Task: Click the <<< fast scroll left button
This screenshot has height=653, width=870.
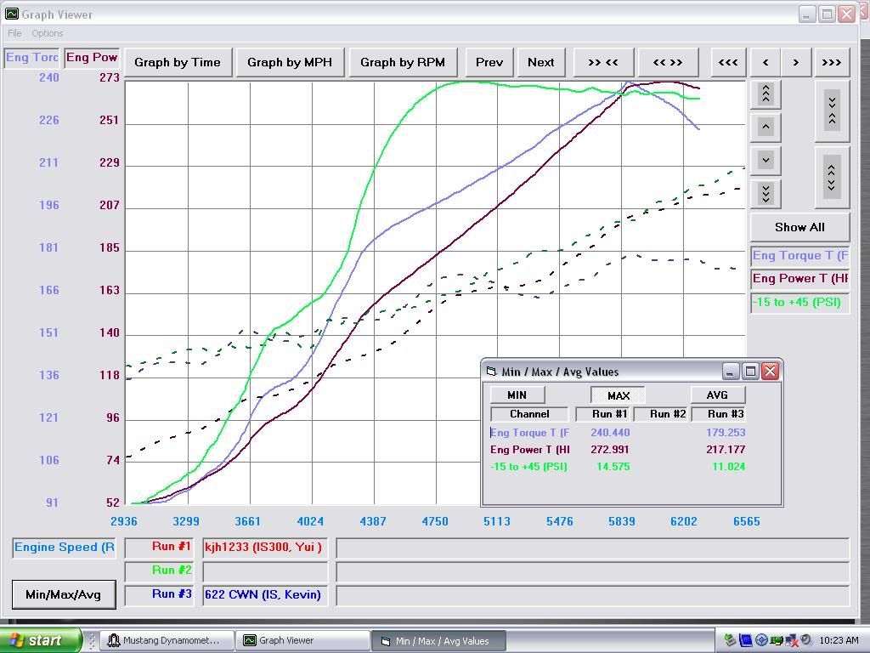Action: coord(728,62)
